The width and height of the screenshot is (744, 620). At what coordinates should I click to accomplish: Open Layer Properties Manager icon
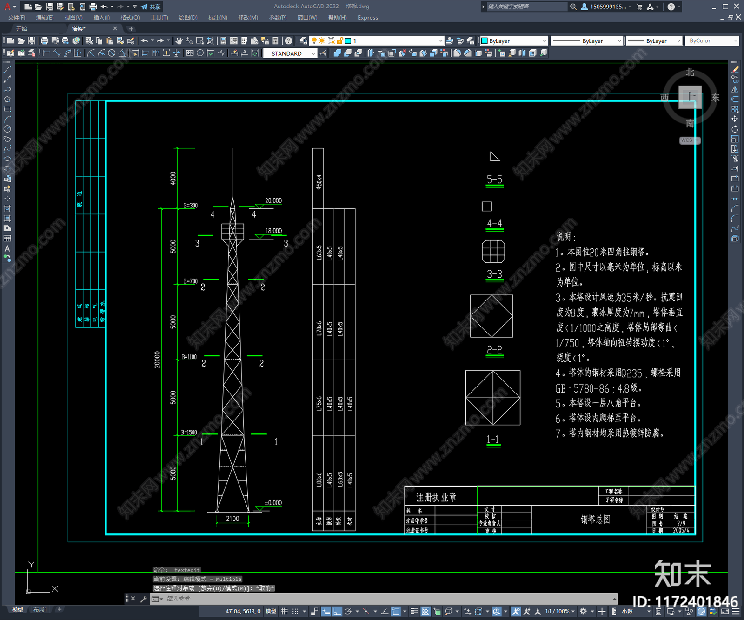click(304, 41)
